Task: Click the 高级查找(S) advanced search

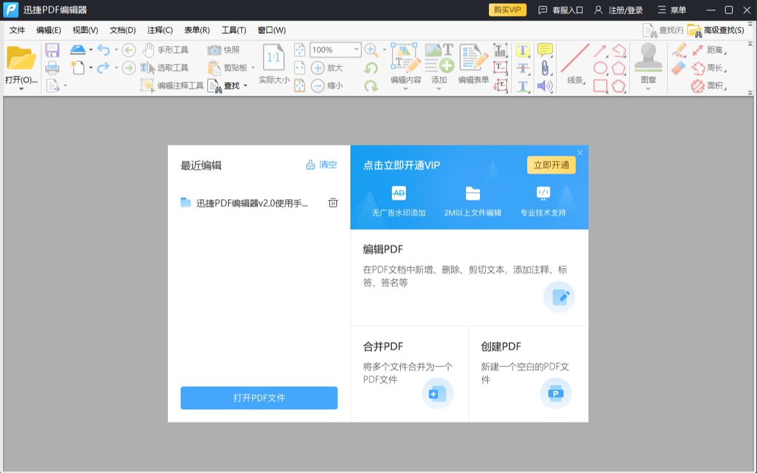Action: click(716, 30)
